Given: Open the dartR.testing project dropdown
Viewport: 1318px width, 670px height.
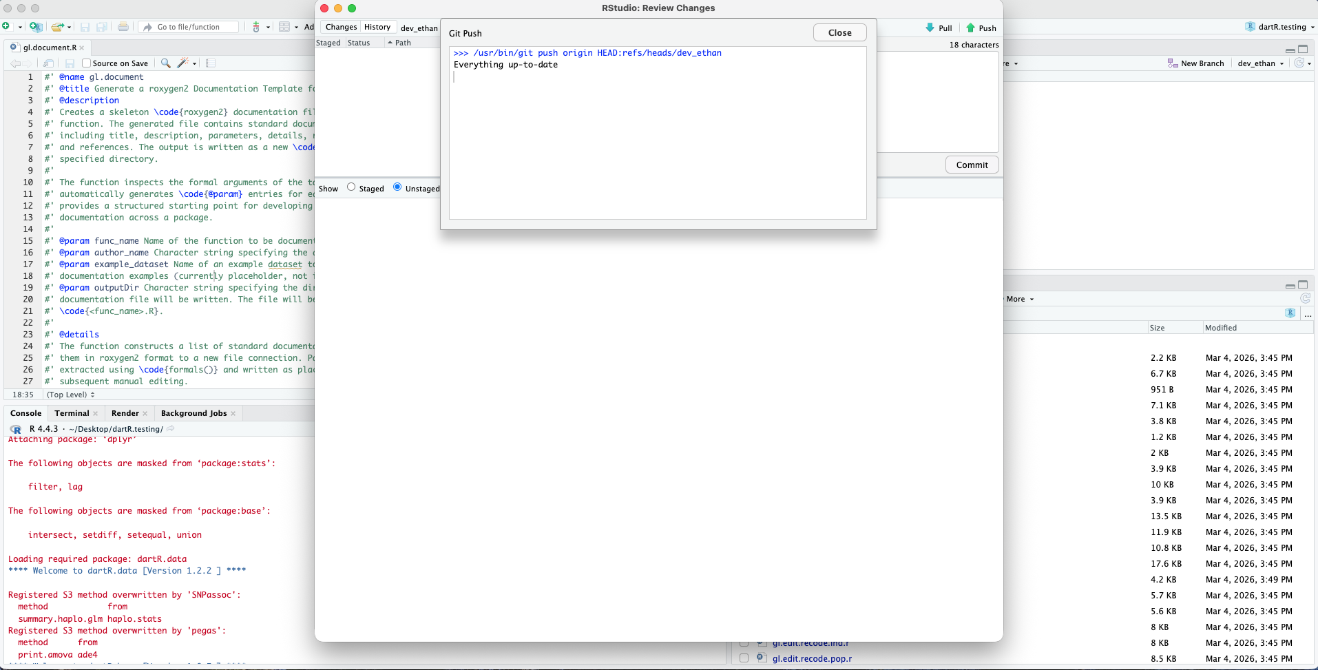Looking at the screenshot, I should click(x=1282, y=27).
